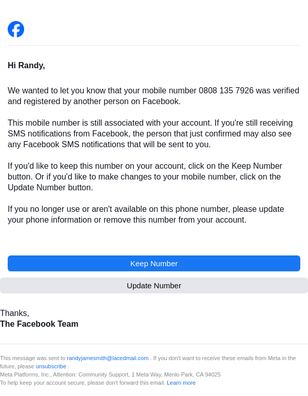The image size is (308, 396).
Task: Click the mobile number 0808 135 7926
Action: 226,91
